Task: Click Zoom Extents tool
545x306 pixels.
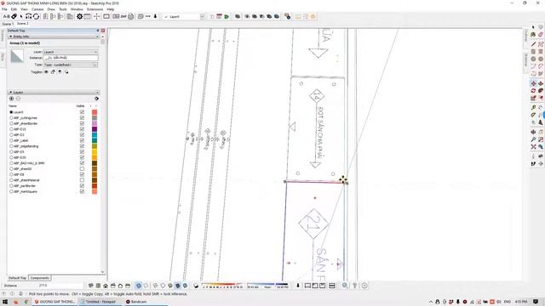Action: click(533, 147)
